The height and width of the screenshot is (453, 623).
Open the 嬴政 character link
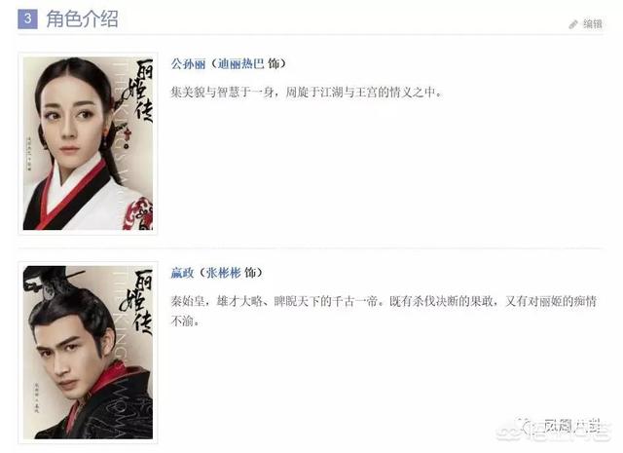click(x=182, y=273)
